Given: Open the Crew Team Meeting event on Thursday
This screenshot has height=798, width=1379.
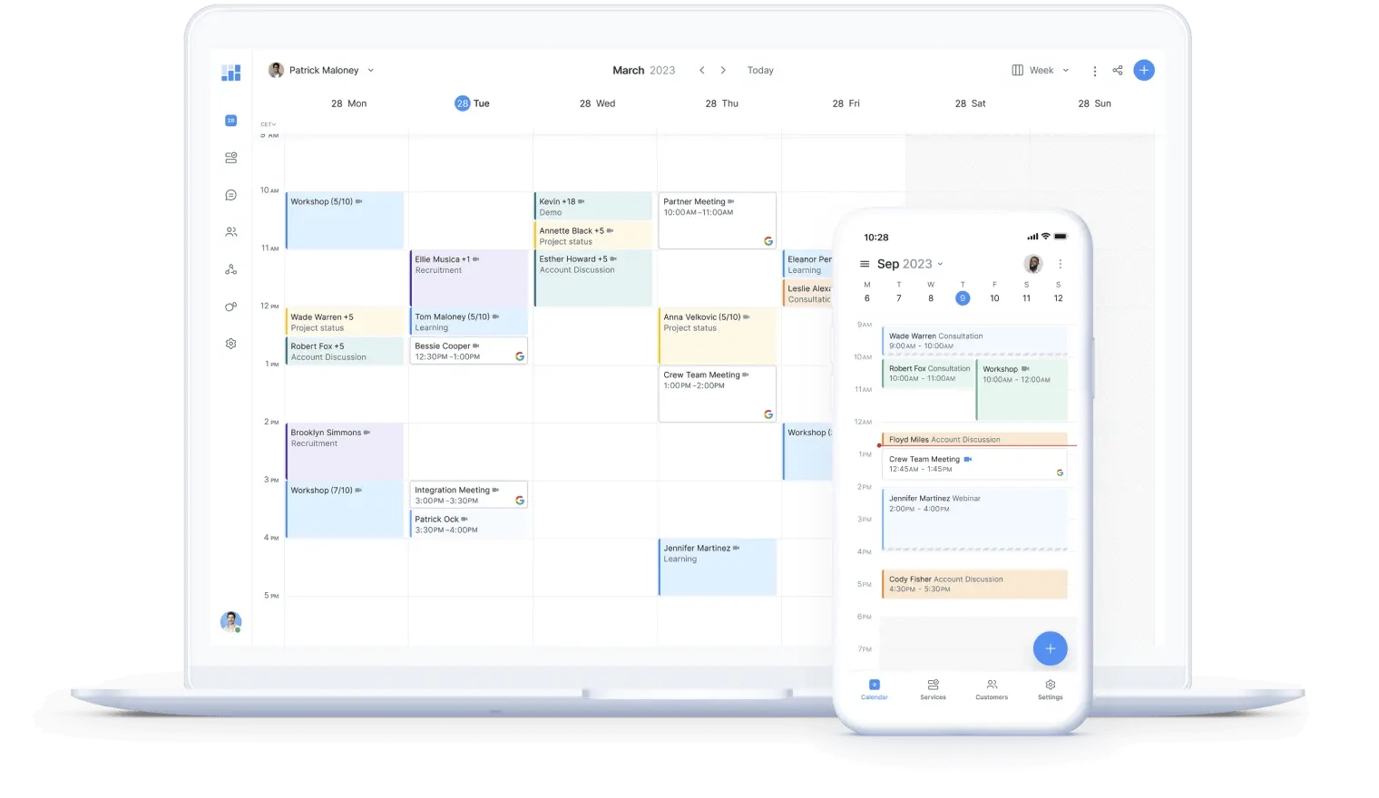Looking at the screenshot, I should (718, 394).
